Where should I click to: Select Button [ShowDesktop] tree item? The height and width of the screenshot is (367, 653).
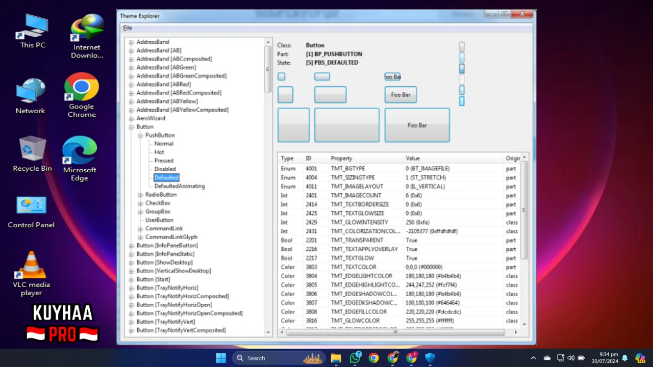click(x=164, y=263)
